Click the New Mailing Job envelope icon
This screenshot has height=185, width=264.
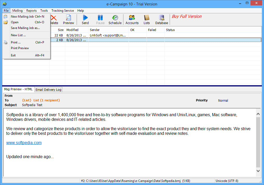pyautogui.click(x=5, y=17)
